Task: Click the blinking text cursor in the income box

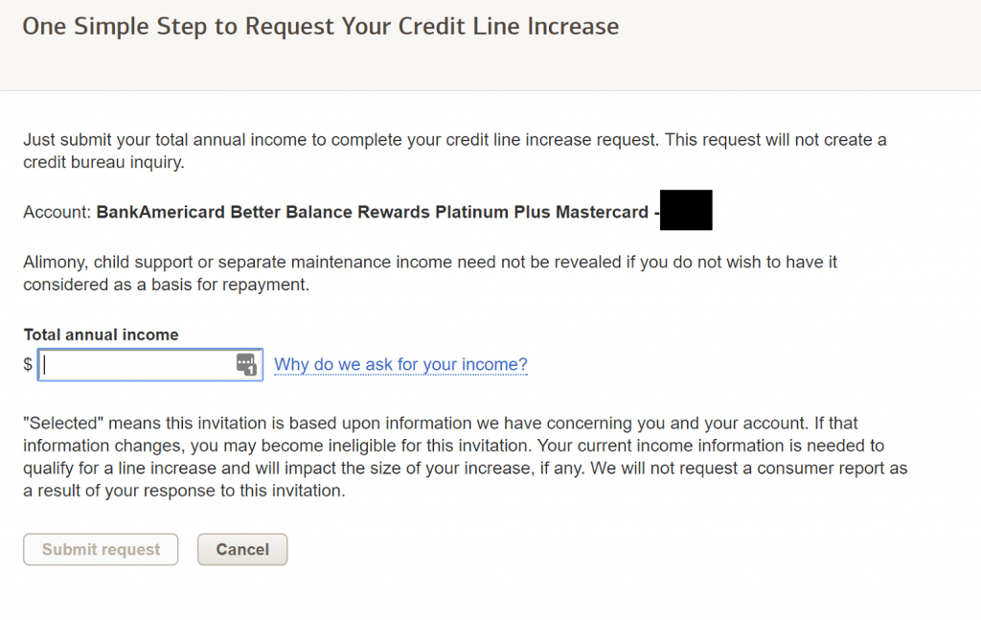Action: [x=44, y=365]
